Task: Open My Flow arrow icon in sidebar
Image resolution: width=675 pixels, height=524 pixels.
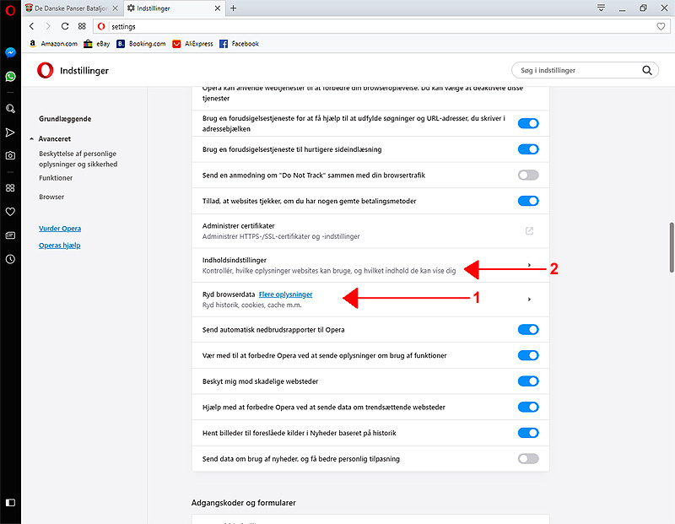Action: pyautogui.click(x=10, y=132)
